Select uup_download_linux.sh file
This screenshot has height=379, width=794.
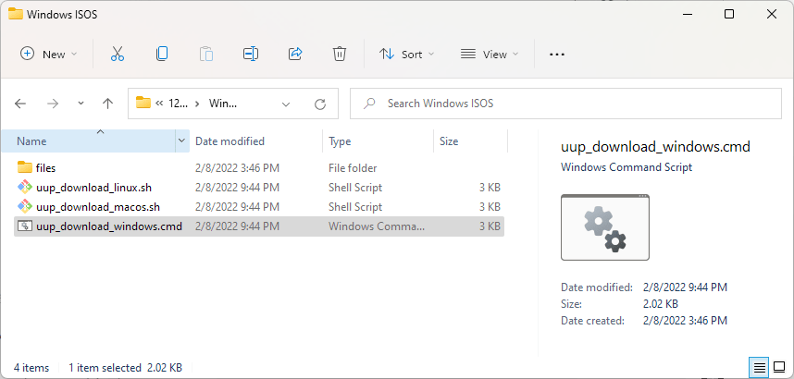click(92, 188)
